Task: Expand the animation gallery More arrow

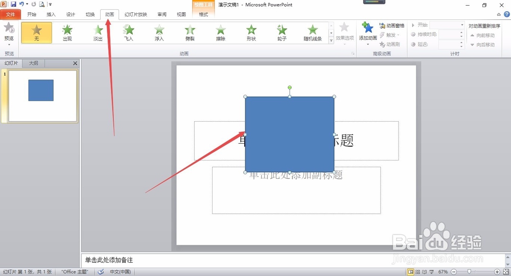Action: point(331,41)
